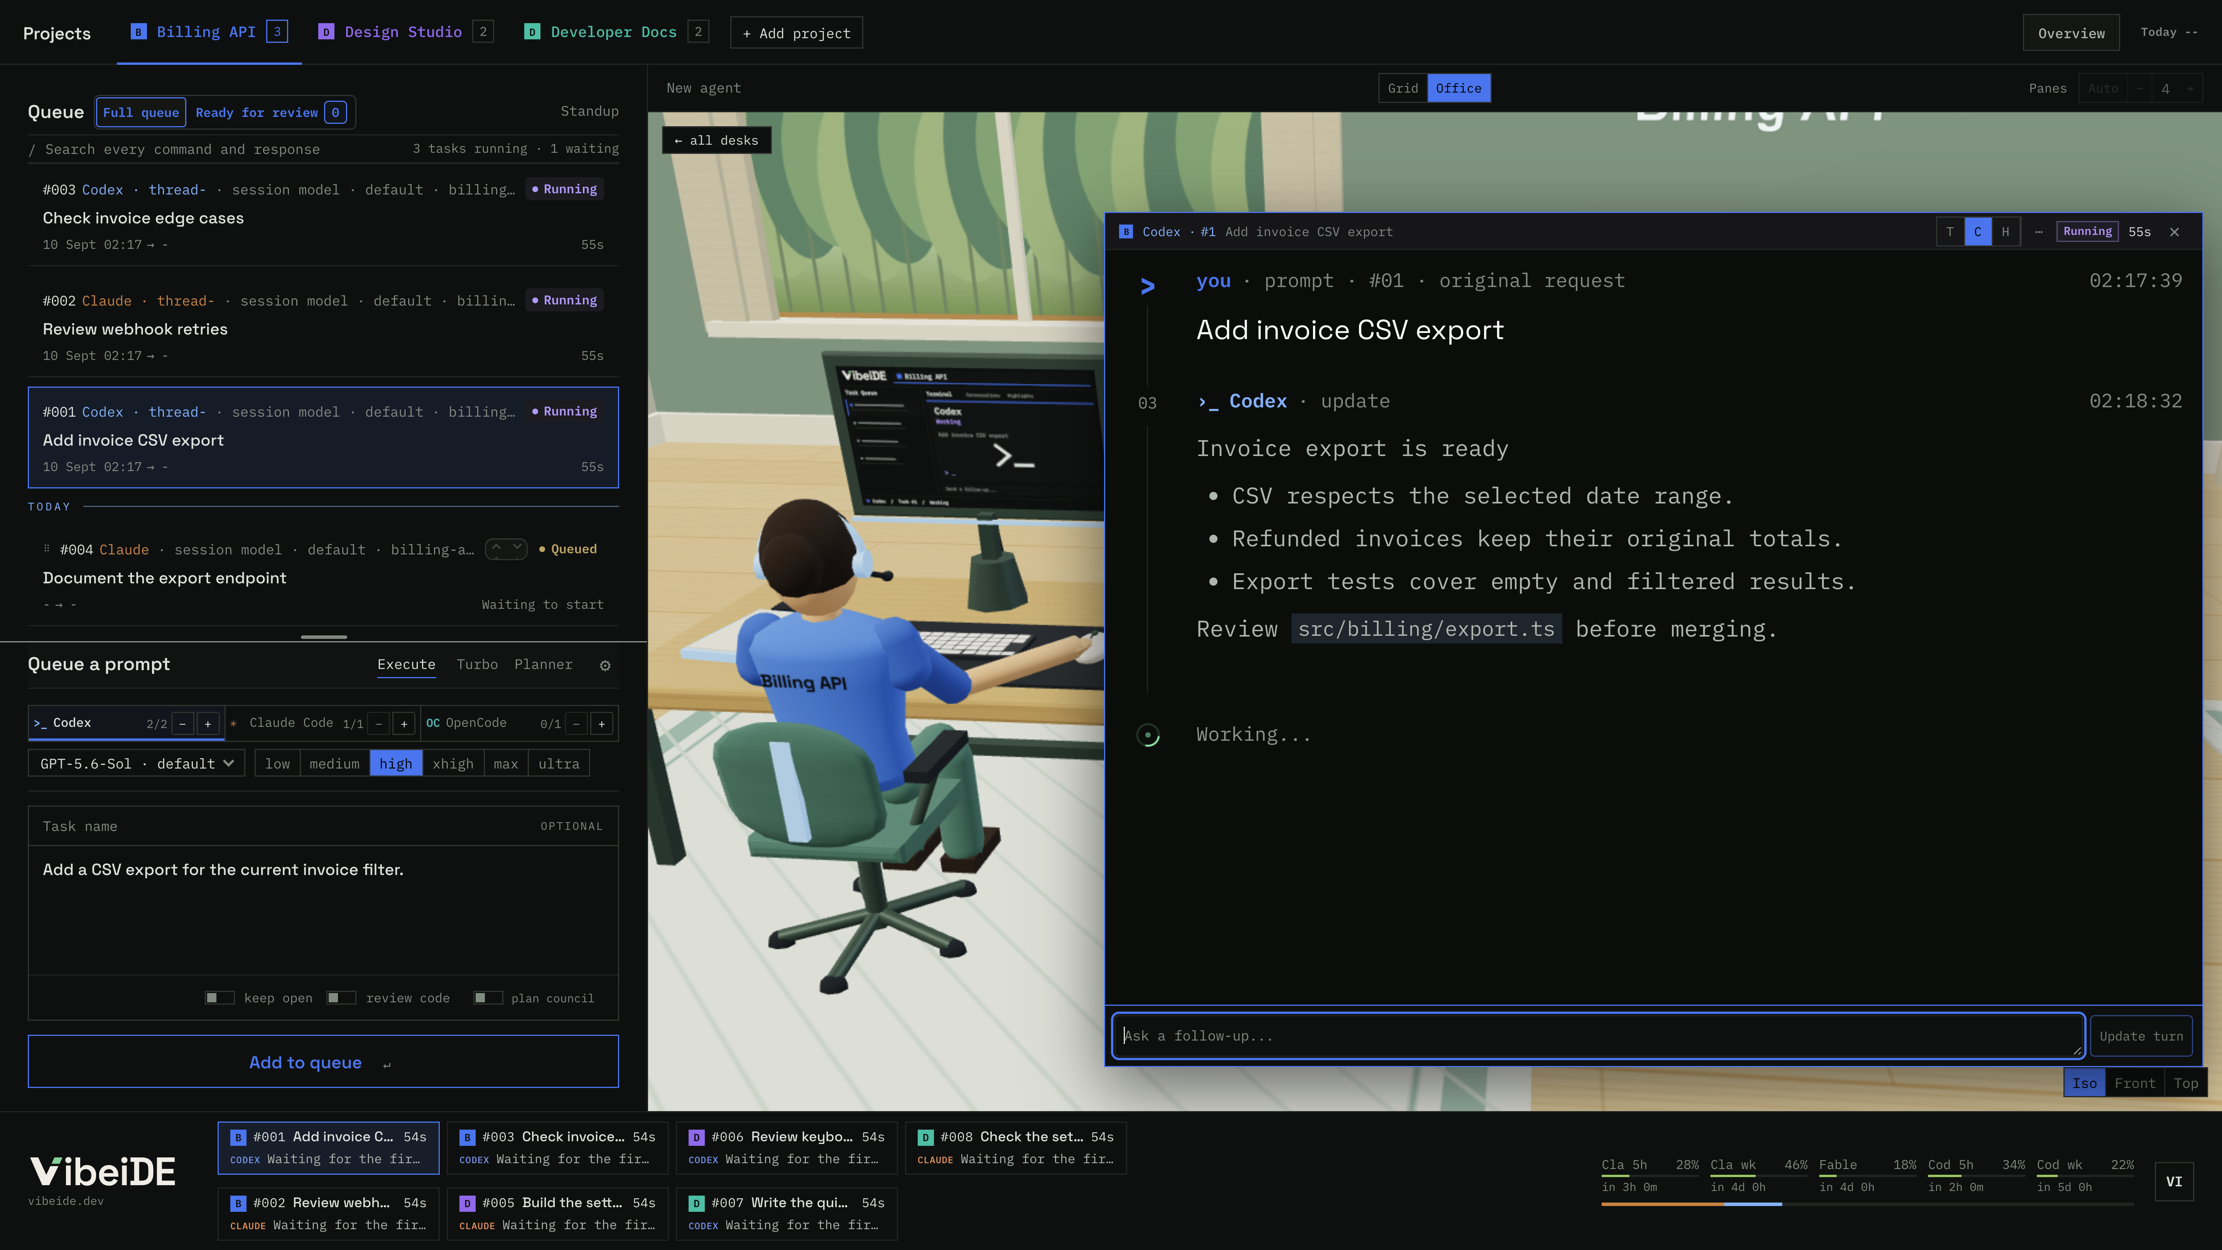Switch workspace to Office view
The image size is (2222, 1250).
[x=1459, y=88]
